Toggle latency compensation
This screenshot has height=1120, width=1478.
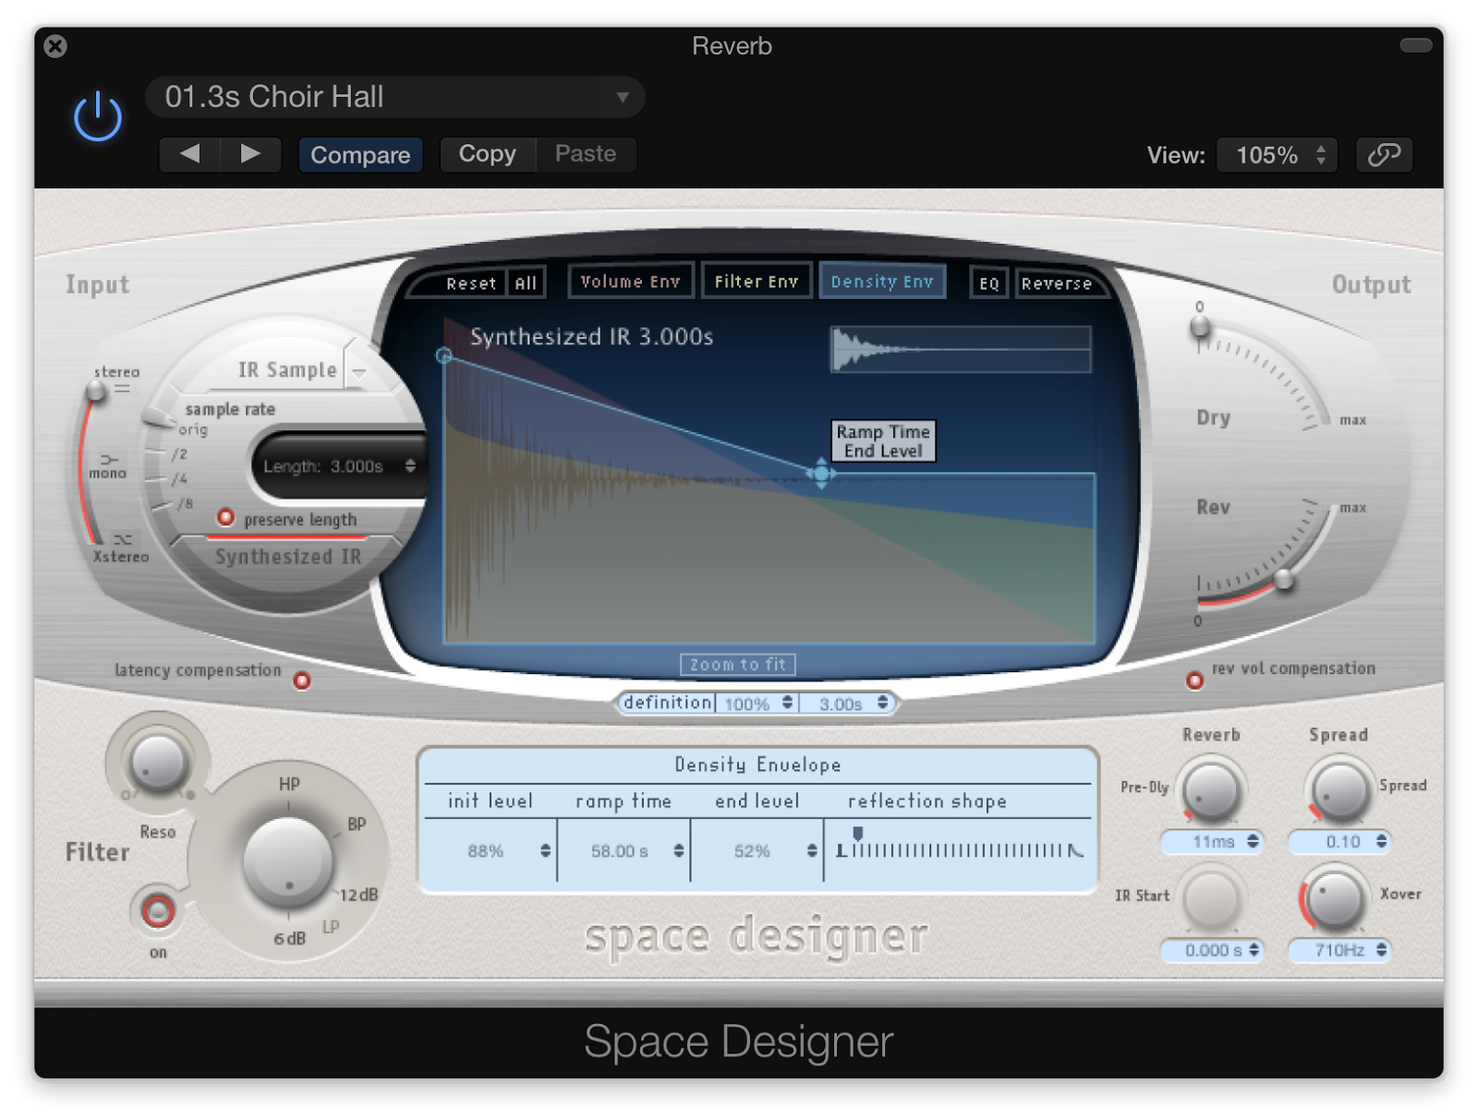coord(302,680)
